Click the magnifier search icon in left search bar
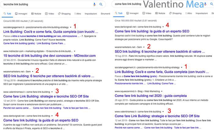Image resolution: width=214 pixels, height=130 pixels. click(x=101, y=4)
